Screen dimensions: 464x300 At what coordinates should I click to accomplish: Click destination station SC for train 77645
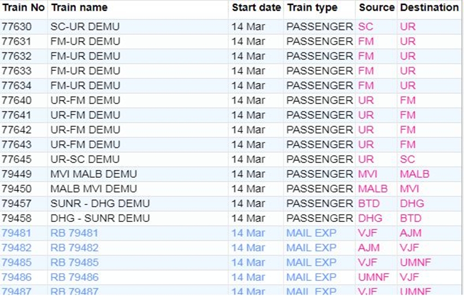pyautogui.click(x=407, y=159)
